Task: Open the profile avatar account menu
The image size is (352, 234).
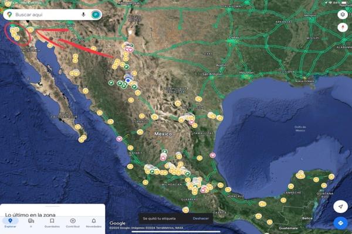Action: click(96, 14)
